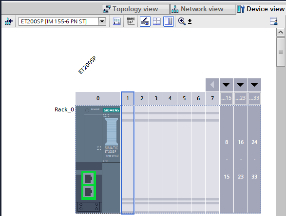Viewport: 286px width, 216px height.
Task: Select the Device view tab
Action: (x=261, y=9)
